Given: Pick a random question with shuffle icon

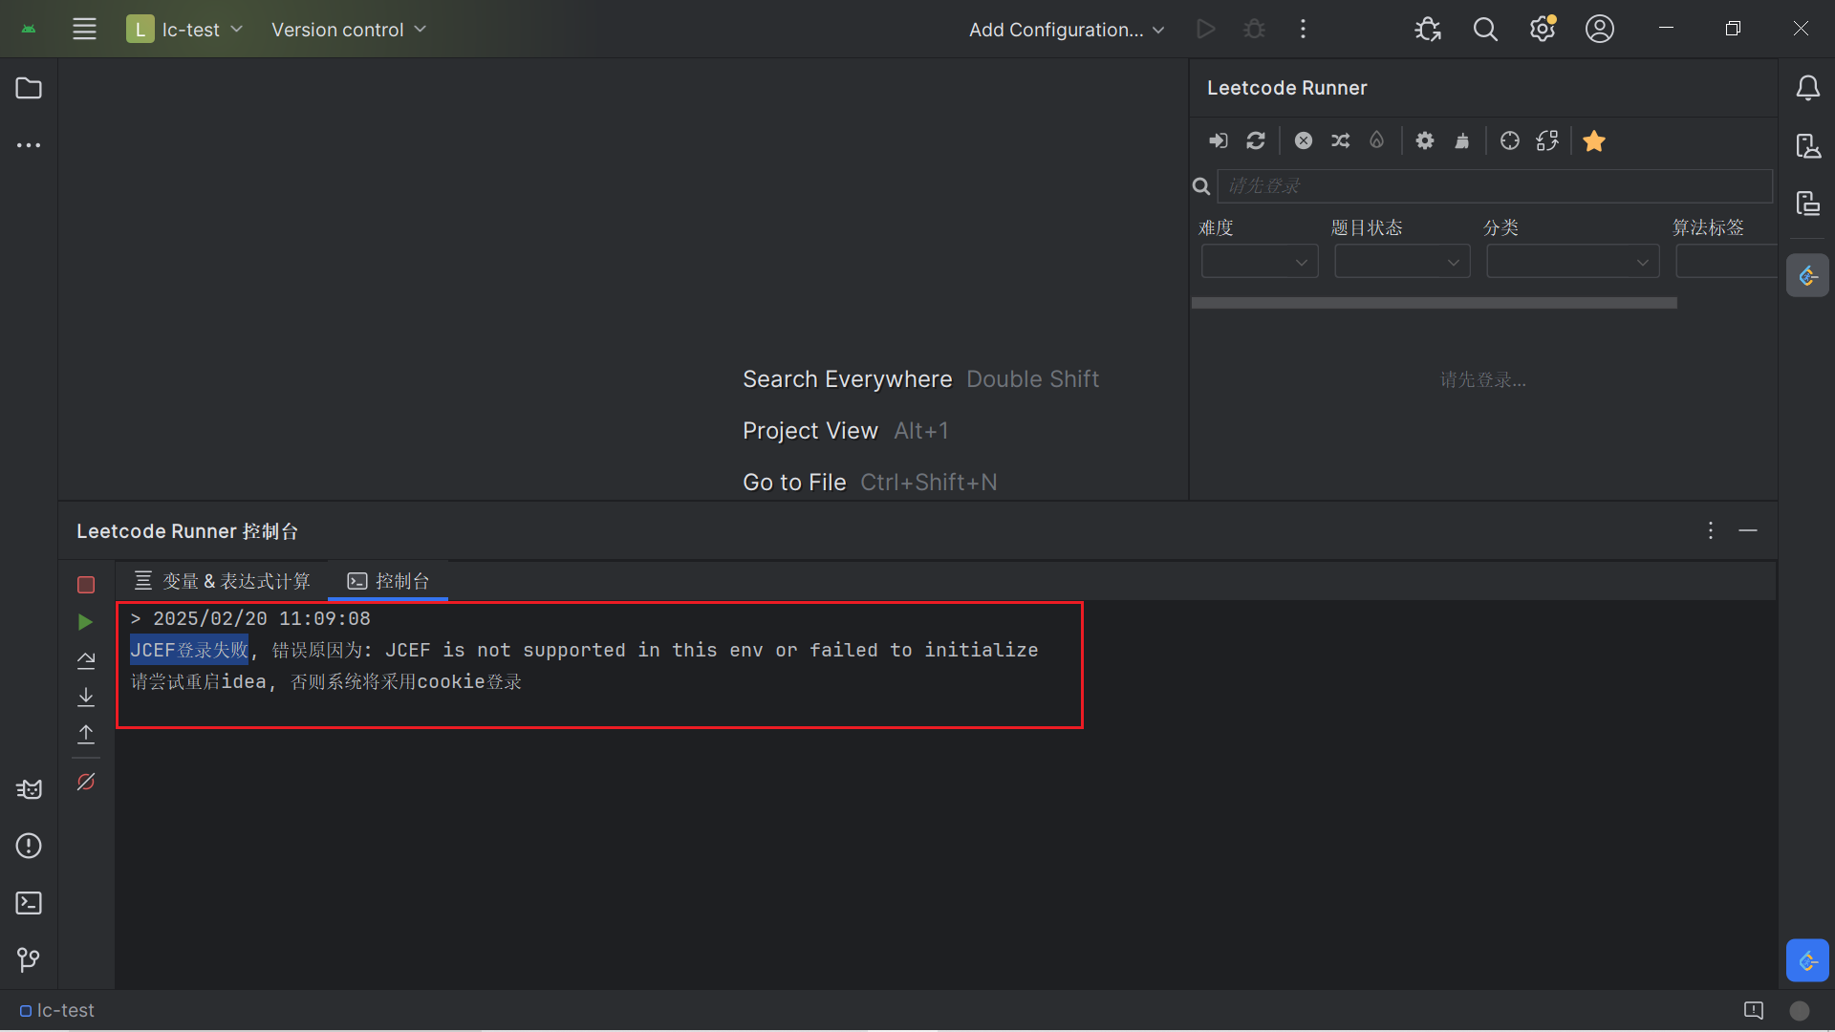Looking at the screenshot, I should click(x=1340, y=140).
